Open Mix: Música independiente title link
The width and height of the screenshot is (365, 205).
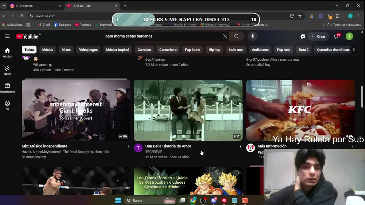pos(44,146)
